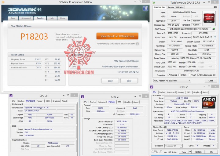This screenshot has width=220, height=156.
Task: Click the BIOS save chip icon in GPU-Z
Action: click(214, 29)
